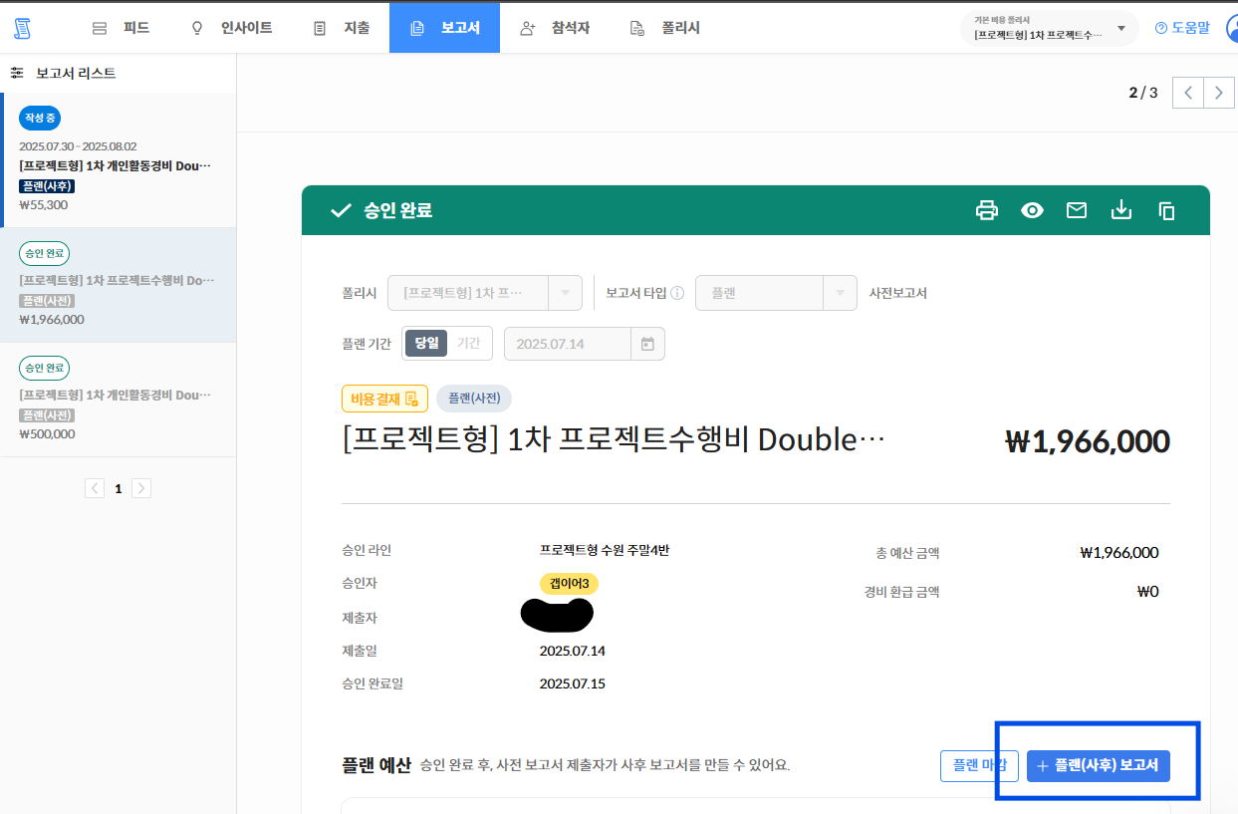This screenshot has height=814, width=1238.
Task: Open the 폴리시 tab
Action: click(665, 28)
